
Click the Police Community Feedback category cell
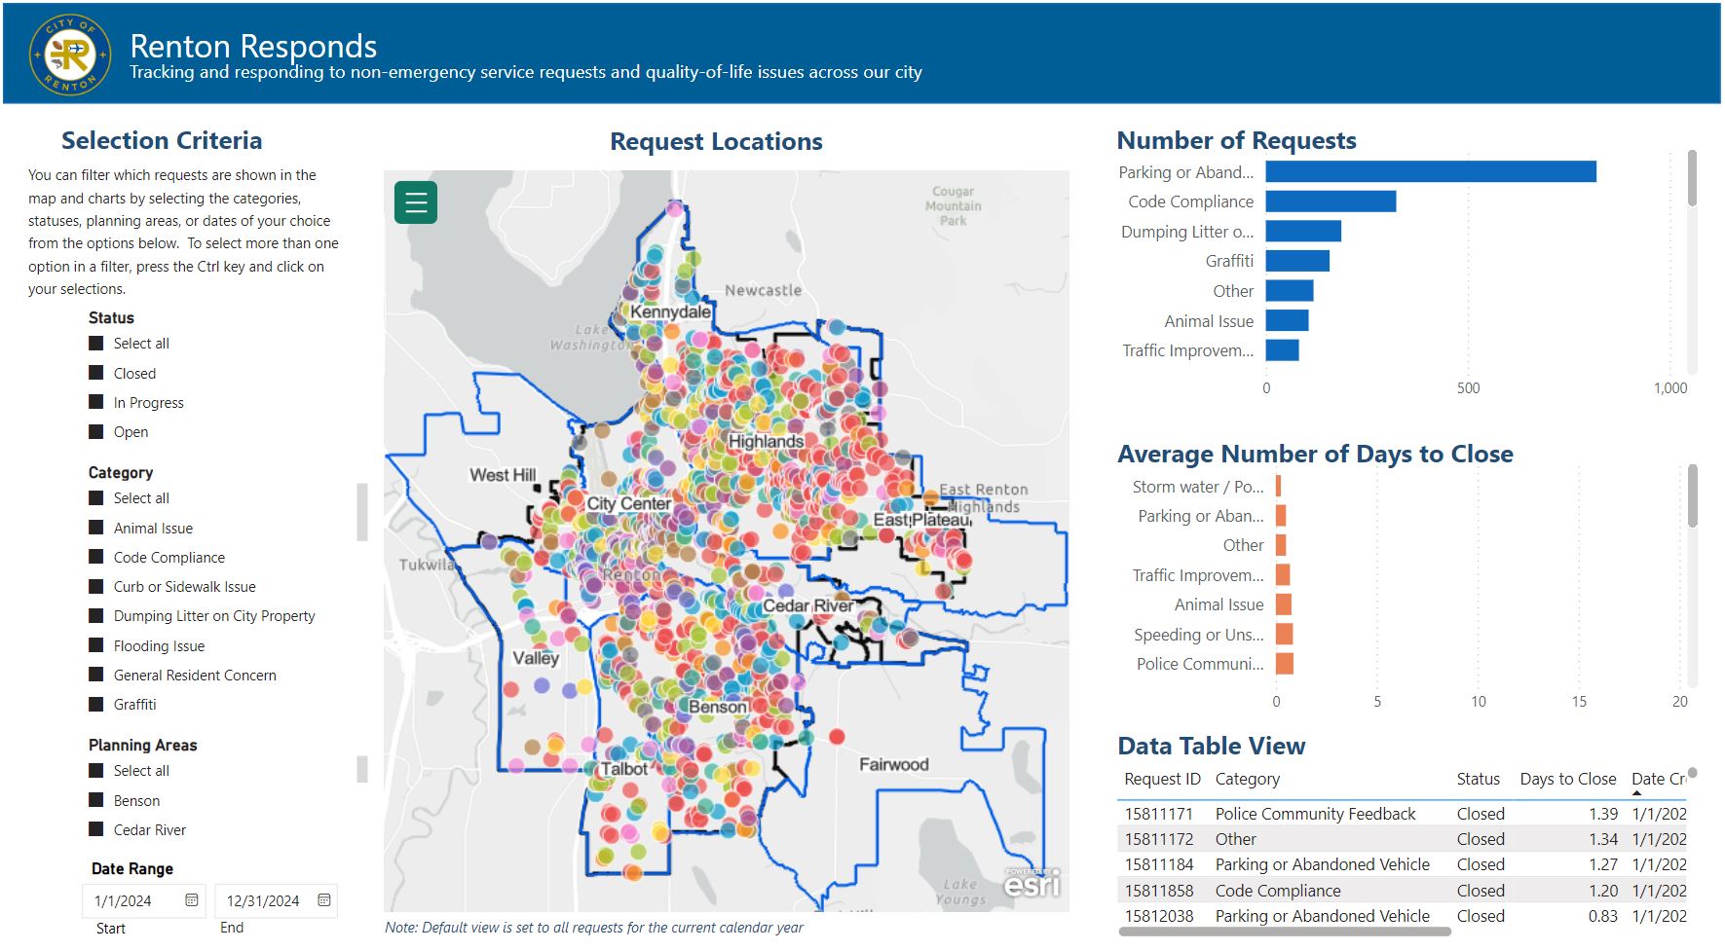pos(1315,814)
